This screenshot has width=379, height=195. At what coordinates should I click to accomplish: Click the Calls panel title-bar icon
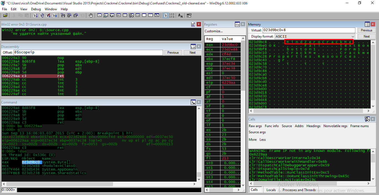tap(367, 119)
